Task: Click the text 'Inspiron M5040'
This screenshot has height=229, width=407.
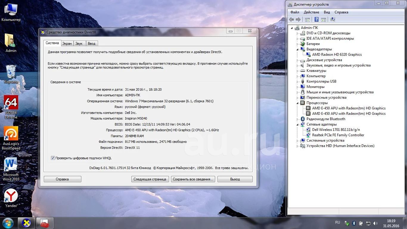Action: (x=136, y=118)
